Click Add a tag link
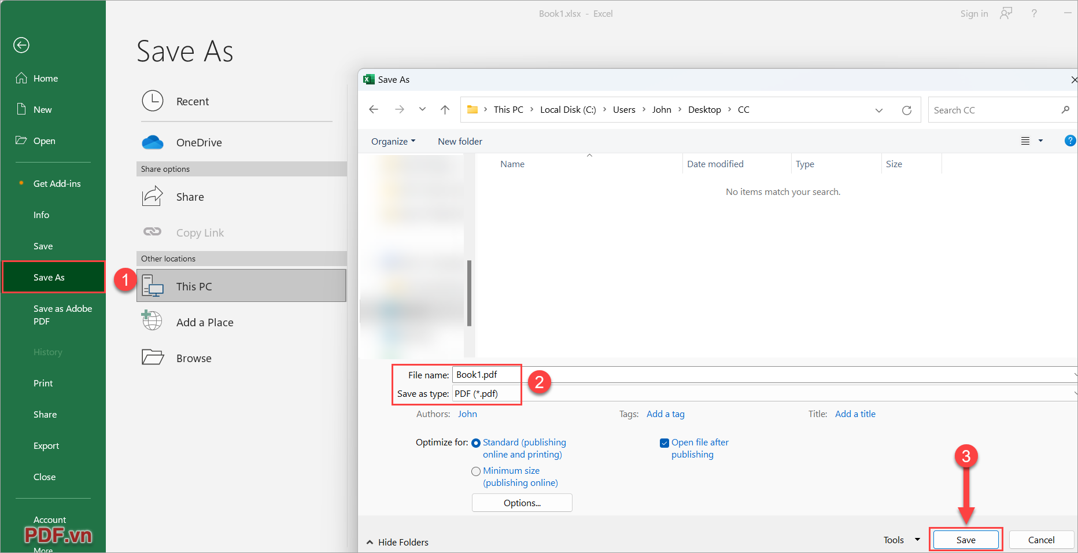The image size is (1078, 553). click(666, 414)
